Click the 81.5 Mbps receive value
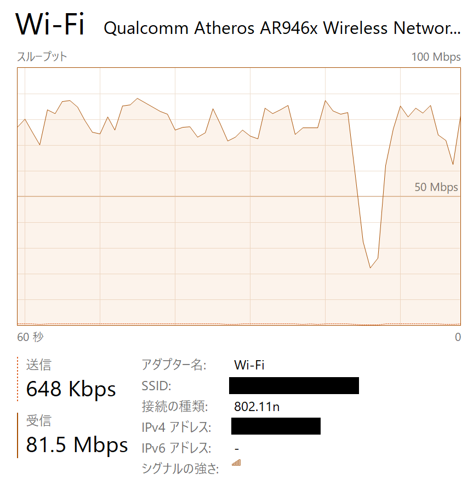This screenshot has height=497, width=473. pyautogui.click(x=77, y=445)
